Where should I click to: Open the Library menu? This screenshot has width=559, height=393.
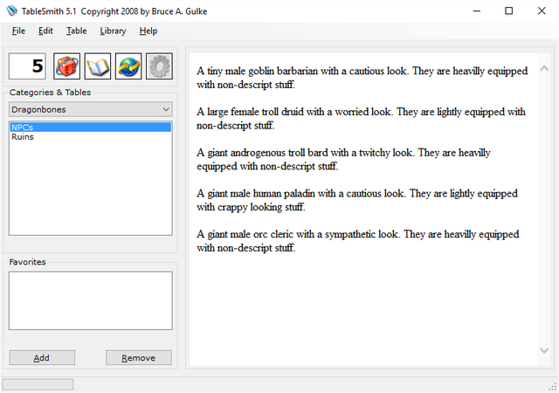pos(113,31)
